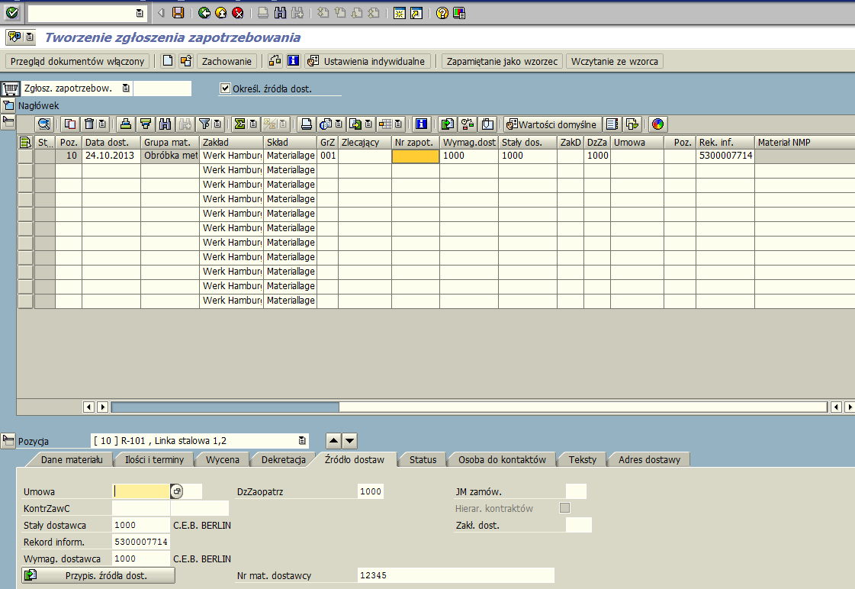
Task: Click the green Back arrow icon
Action: pyautogui.click(x=204, y=12)
